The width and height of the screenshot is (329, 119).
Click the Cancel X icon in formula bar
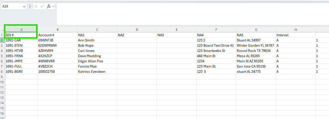pyautogui.click(x=36, y=7)
